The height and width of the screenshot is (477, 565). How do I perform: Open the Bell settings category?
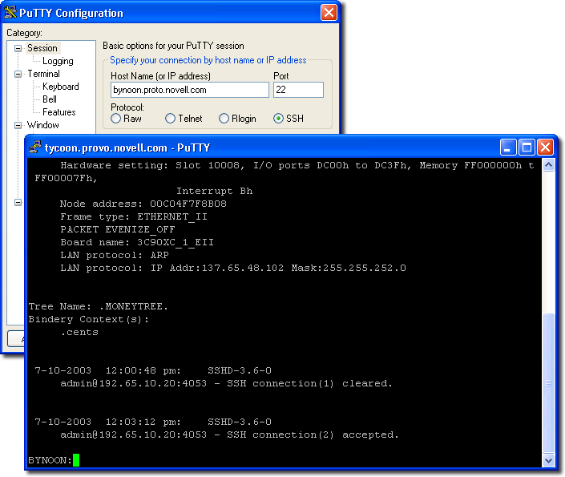50,99
